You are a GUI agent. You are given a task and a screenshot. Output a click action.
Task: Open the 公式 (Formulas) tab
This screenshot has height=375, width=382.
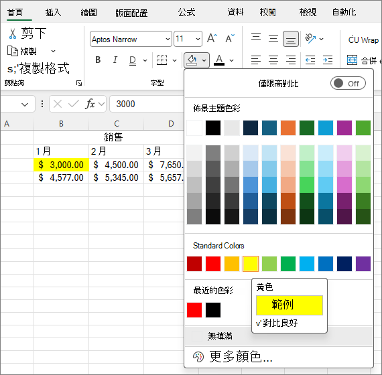point(186,12)
